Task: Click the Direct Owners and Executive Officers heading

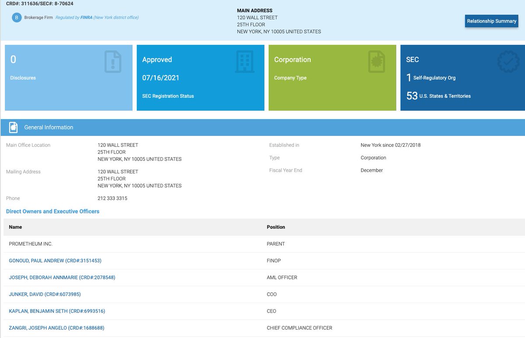Action: click(52, 211)
